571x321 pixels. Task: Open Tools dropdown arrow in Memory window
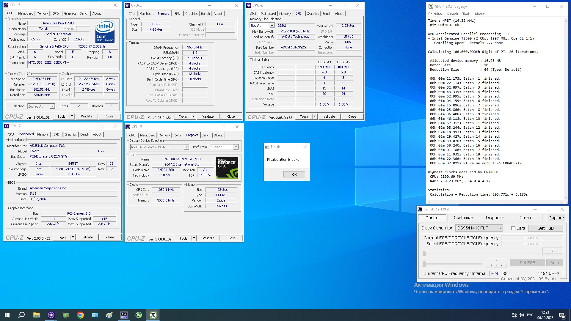coord(193,117)
